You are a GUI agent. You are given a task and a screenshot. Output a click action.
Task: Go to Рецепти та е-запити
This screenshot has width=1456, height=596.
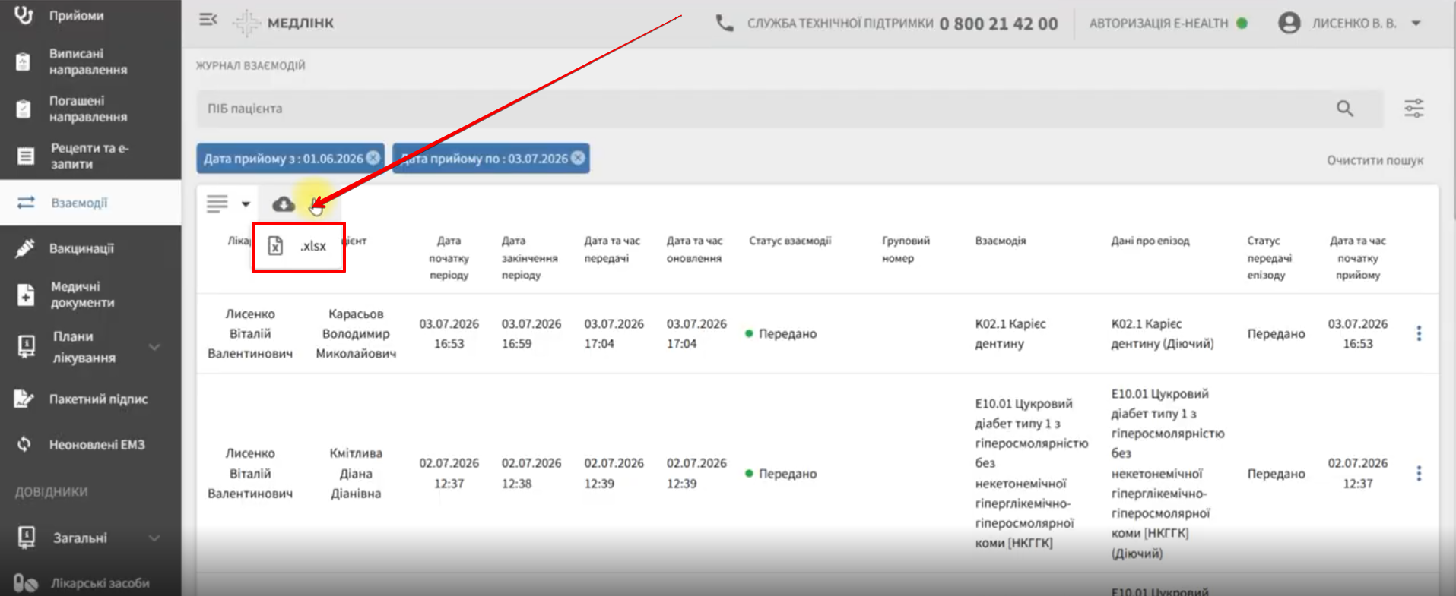(90, 156)
